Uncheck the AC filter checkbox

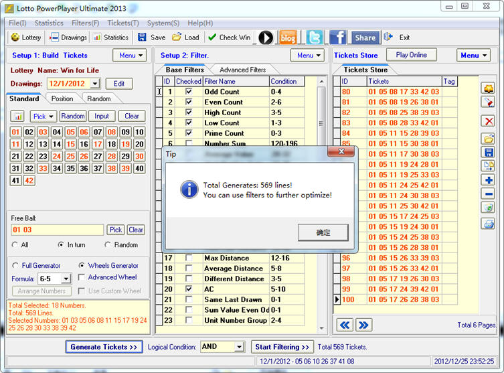[x=189, y=289]
